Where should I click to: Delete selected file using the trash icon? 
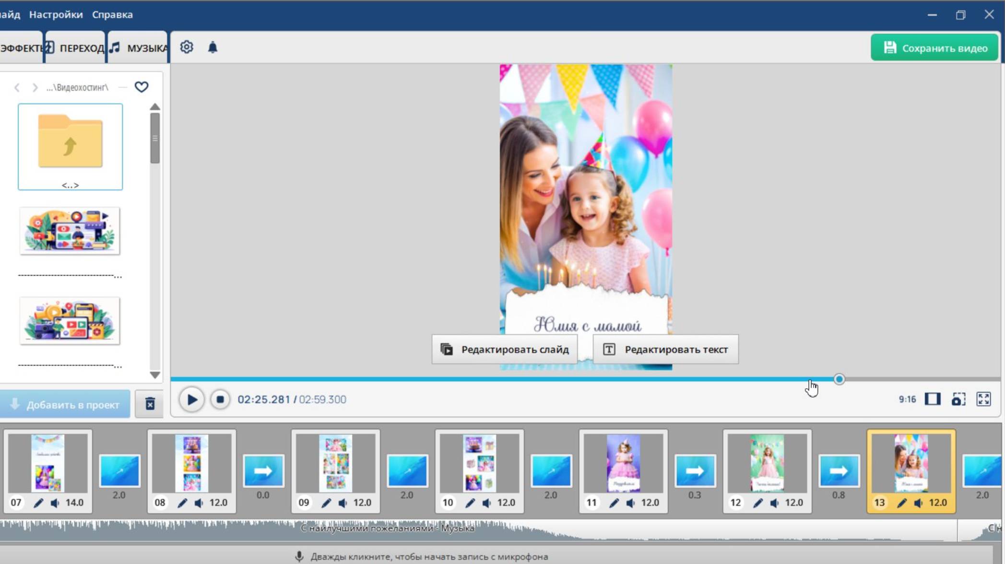pyautogui.click(x=150, y=404)
